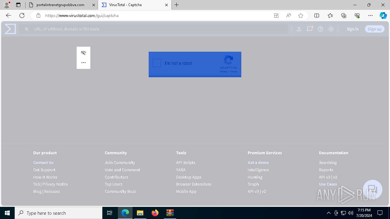
Task: Open Firefox from the taskbar
Action: click(x=155, y=213)
